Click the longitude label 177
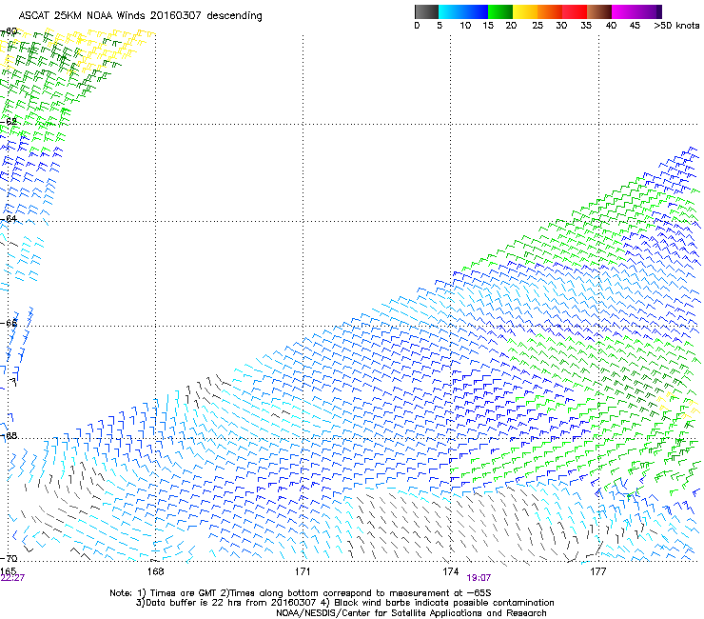 [598, 571]
